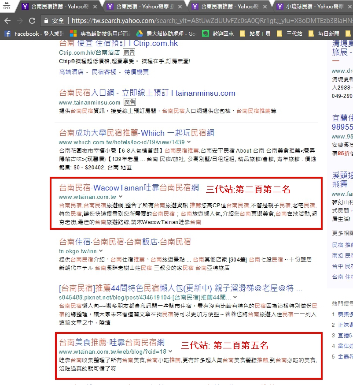This screenshot has height=385, width=353.
Task: Expand options arrow beside www.wtainan.com.tw URL
Action: [120, 197]
